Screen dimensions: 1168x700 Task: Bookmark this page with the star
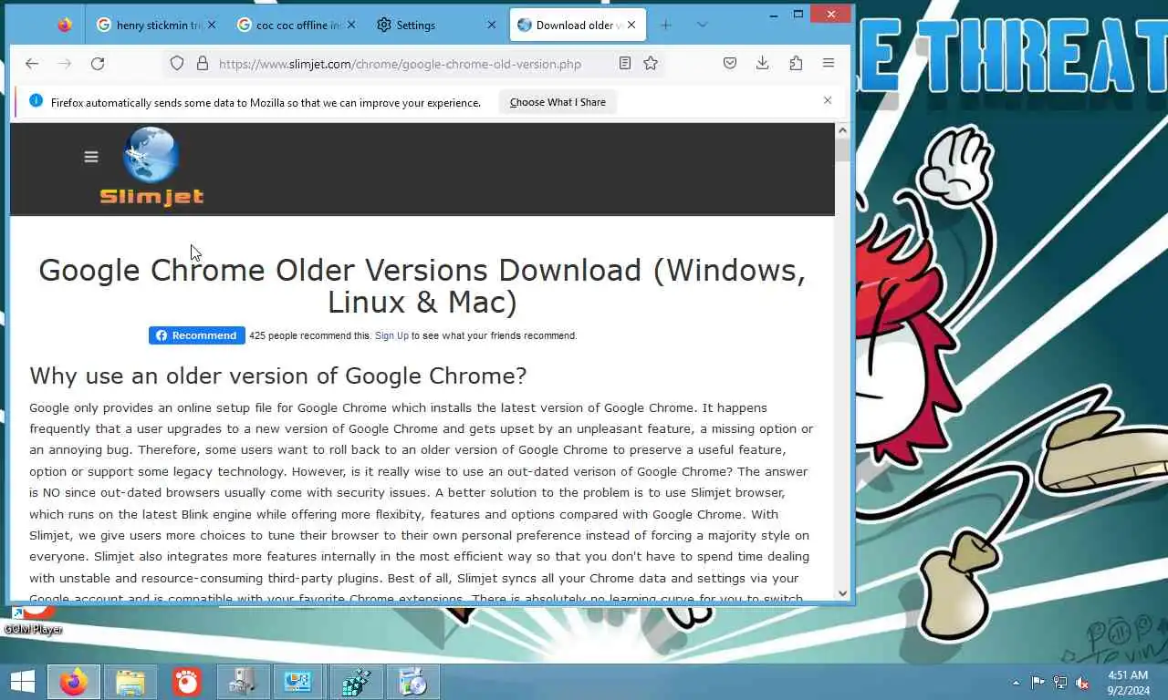click(x=651, y=63)
